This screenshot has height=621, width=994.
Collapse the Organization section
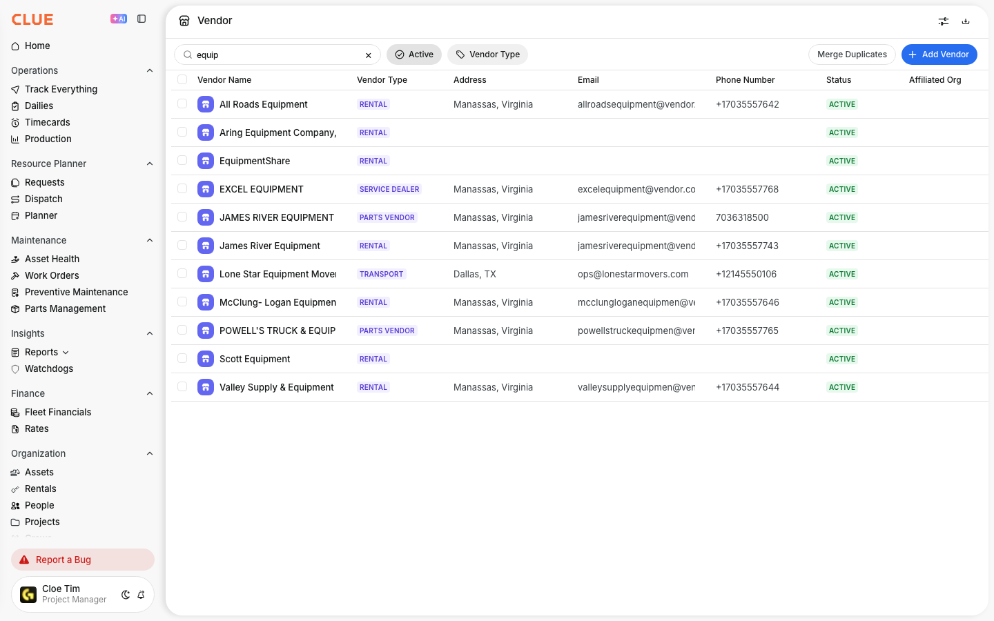(x=150, y=453)
